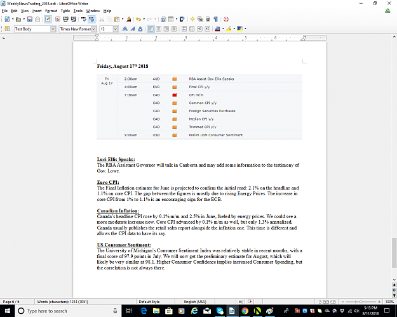The height and width of the screenshot is (317, 397).
Task: Expand the Times New Roman font dropdown
Action: pos(93,29)
